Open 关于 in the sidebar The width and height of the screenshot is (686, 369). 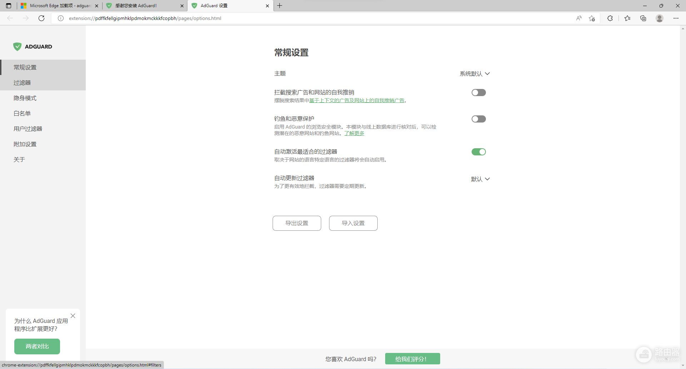click(43, 159)
